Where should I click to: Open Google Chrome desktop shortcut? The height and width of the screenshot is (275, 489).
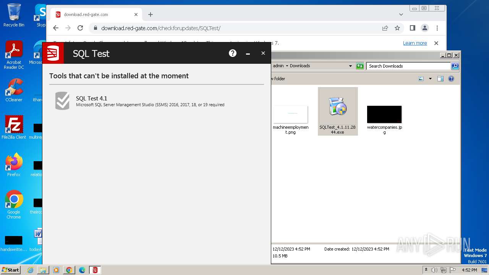click(x=14, y=205)
